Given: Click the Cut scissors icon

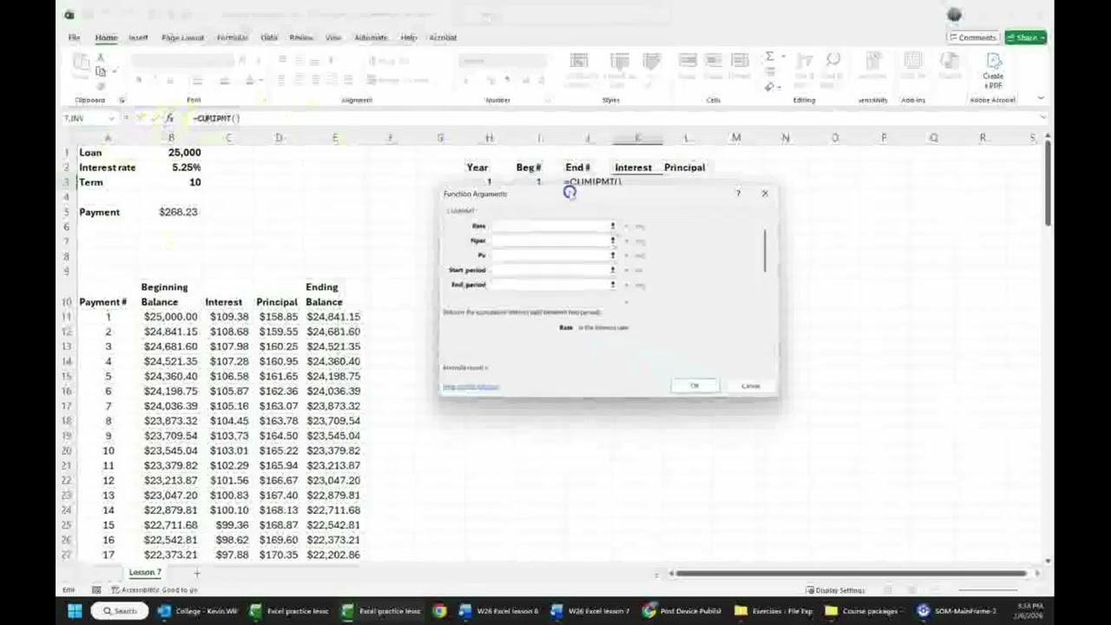Looking at the screenshot, I should pos(102,57).
